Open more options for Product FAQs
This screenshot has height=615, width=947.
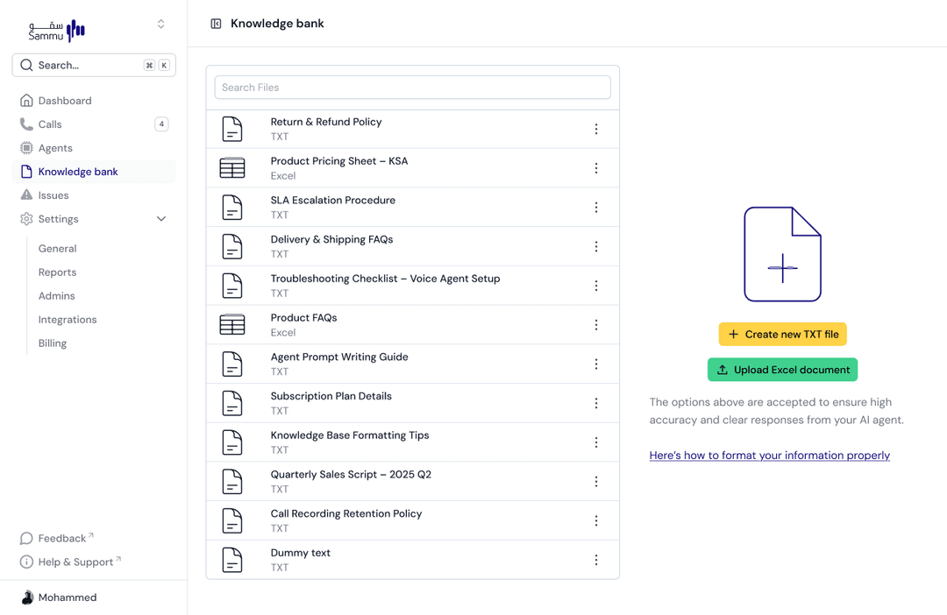click(x=596, y=325)
